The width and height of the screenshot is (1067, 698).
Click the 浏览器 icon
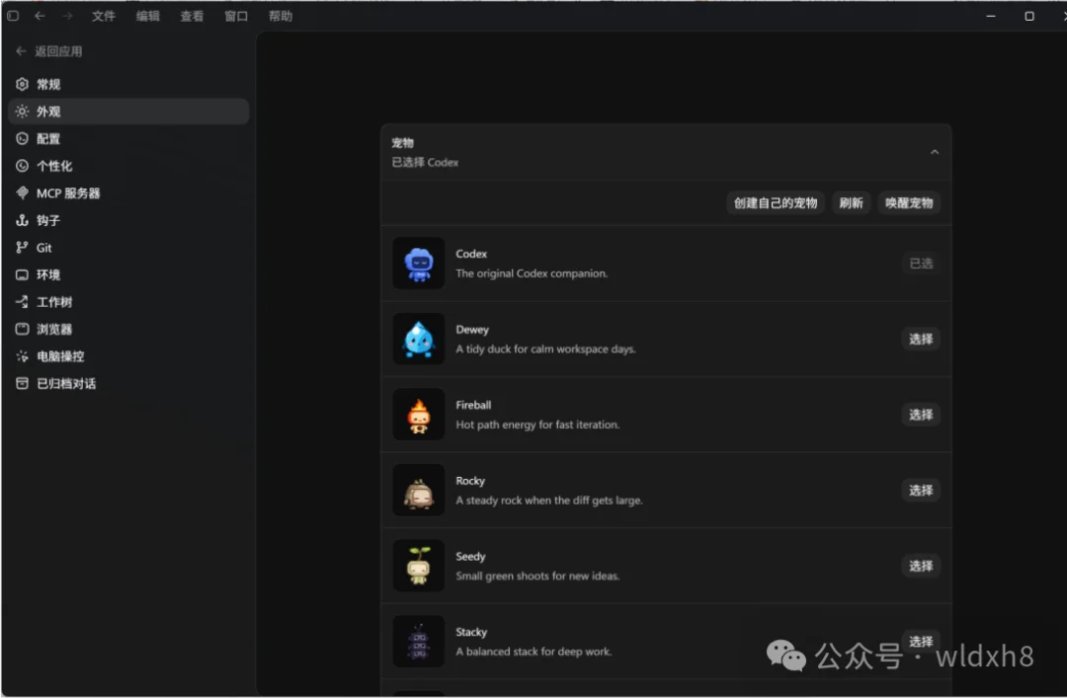click(x=22, y=330)
